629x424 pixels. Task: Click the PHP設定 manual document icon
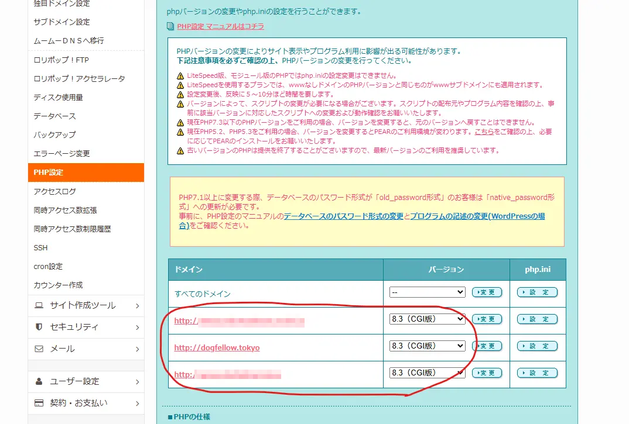(x=170, y=26)
